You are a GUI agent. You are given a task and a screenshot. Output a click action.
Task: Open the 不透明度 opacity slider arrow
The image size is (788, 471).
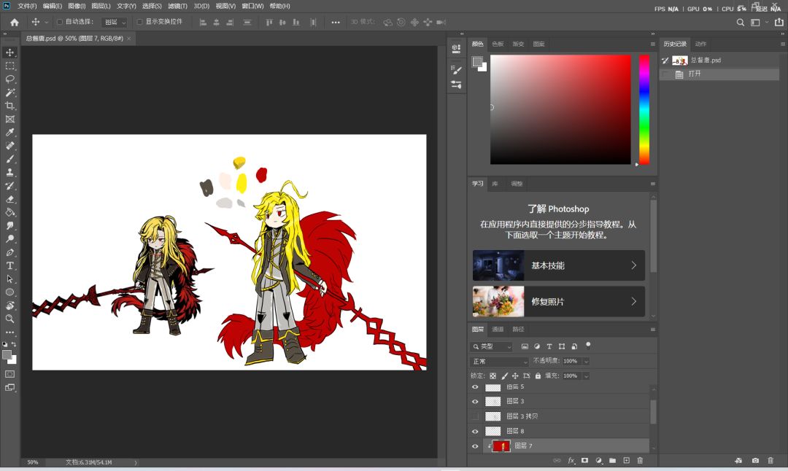(586, 361)
